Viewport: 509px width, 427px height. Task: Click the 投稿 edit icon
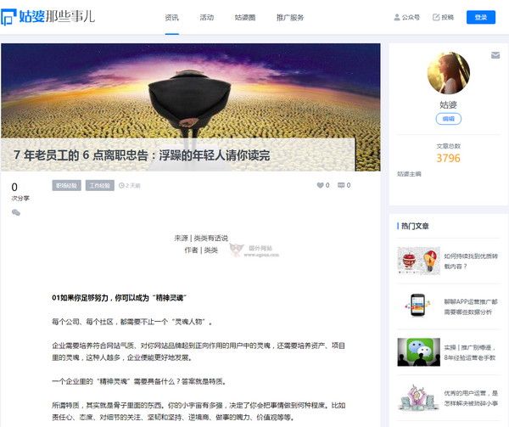click(x=436, y=17)
